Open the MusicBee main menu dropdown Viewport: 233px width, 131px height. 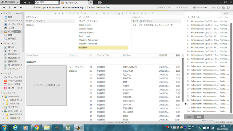coord(10,2)
